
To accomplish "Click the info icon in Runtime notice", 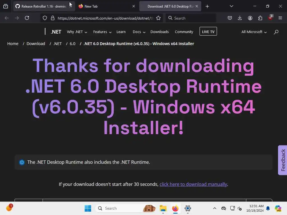I will 22,162.
